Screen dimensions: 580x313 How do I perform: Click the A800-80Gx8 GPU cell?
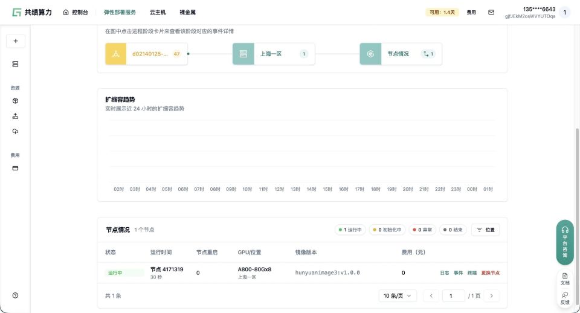click(254, 269)
